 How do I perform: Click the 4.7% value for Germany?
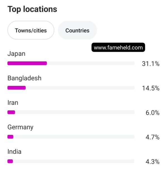(152, 137)
